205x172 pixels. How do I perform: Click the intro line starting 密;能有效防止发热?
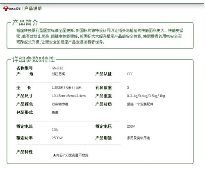pos(99,36)
